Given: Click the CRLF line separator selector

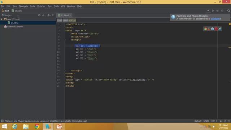Looking at the screenshot, I should click(206, 121).
